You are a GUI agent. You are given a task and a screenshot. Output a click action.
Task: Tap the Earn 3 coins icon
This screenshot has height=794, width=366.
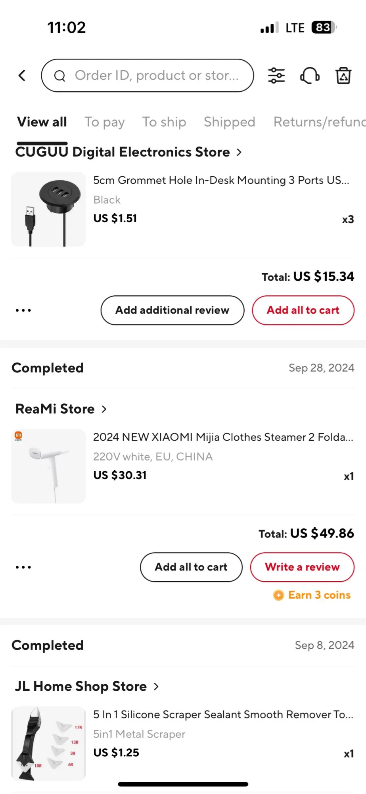point(279,595)
